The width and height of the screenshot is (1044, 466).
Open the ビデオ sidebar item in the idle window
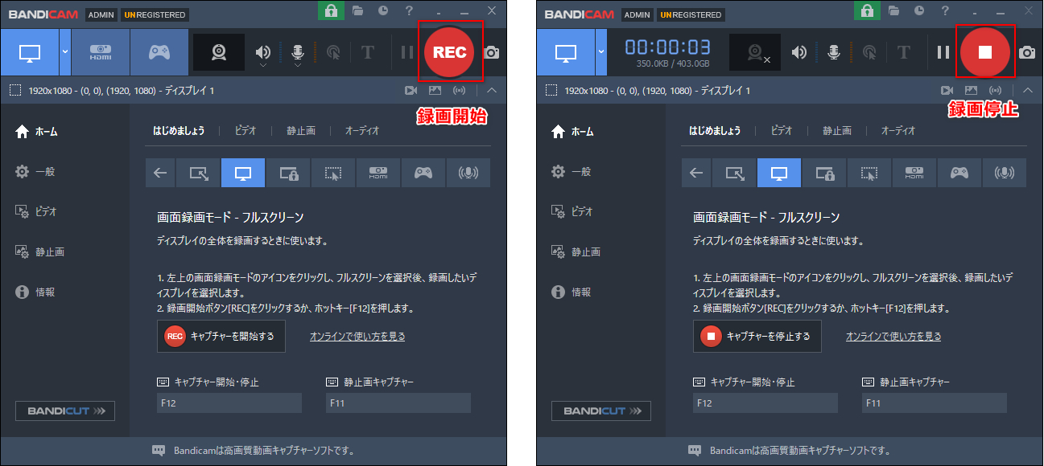pyautogui.click(x=36, y=211)
